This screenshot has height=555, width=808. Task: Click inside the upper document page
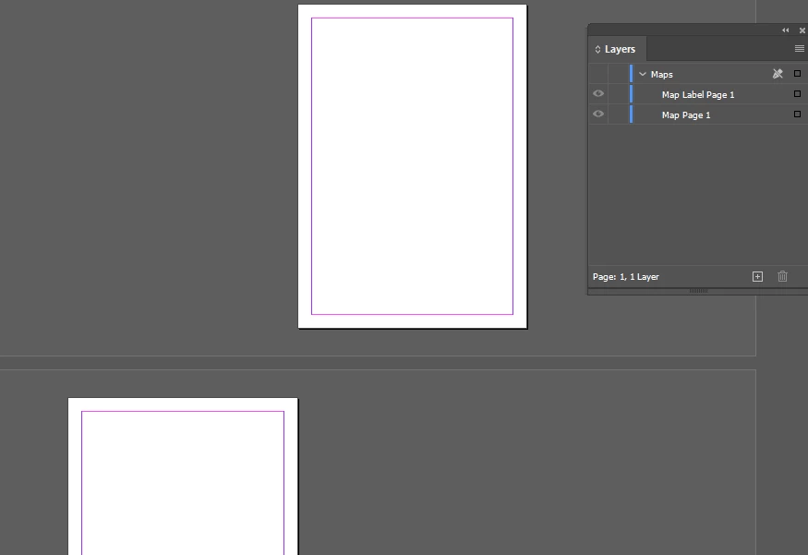412,166
